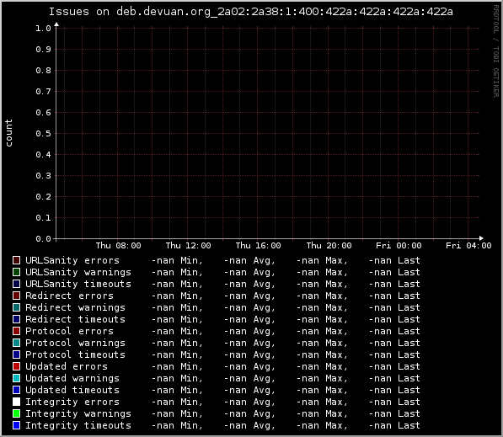Click the Thu 20:00 time axis label

click(x=329, y=246)
